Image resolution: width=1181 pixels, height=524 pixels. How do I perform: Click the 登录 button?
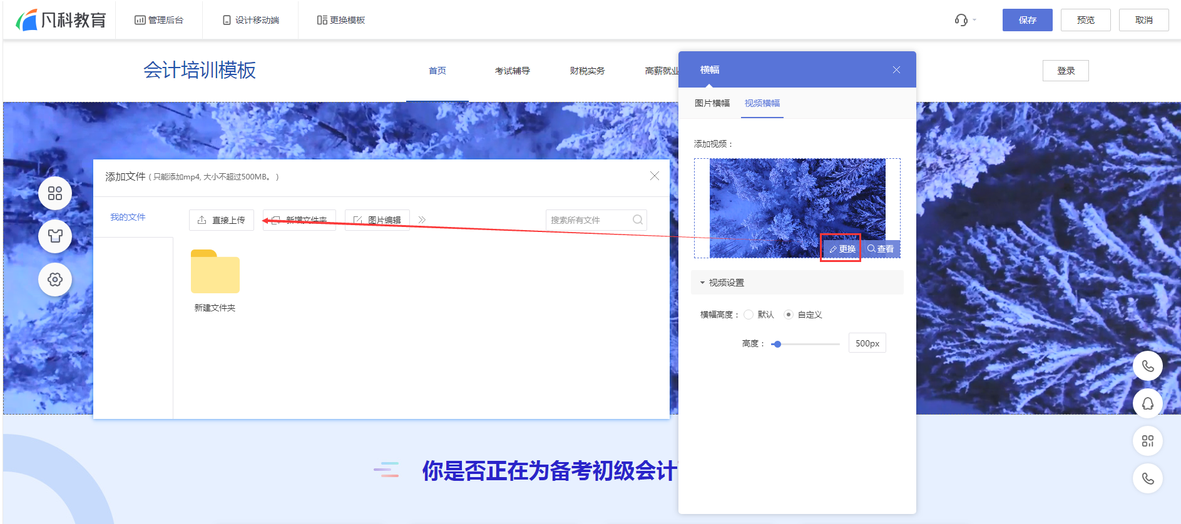(1065, 71)
